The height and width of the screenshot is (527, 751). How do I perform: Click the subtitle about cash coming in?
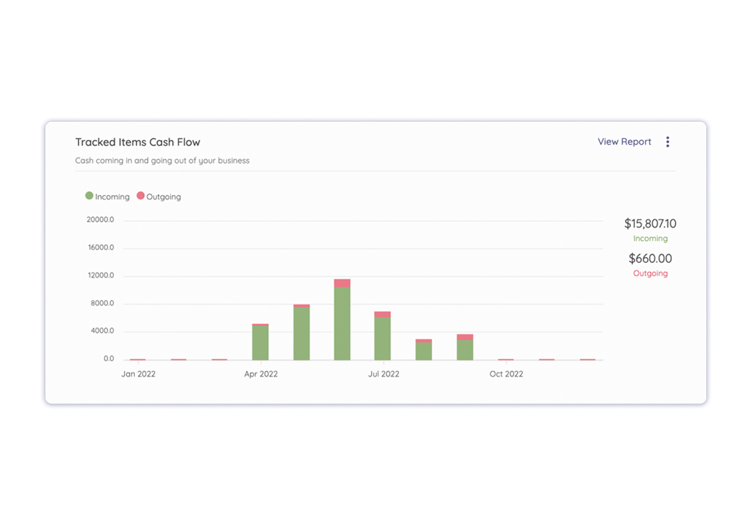[x=162, y=160]
